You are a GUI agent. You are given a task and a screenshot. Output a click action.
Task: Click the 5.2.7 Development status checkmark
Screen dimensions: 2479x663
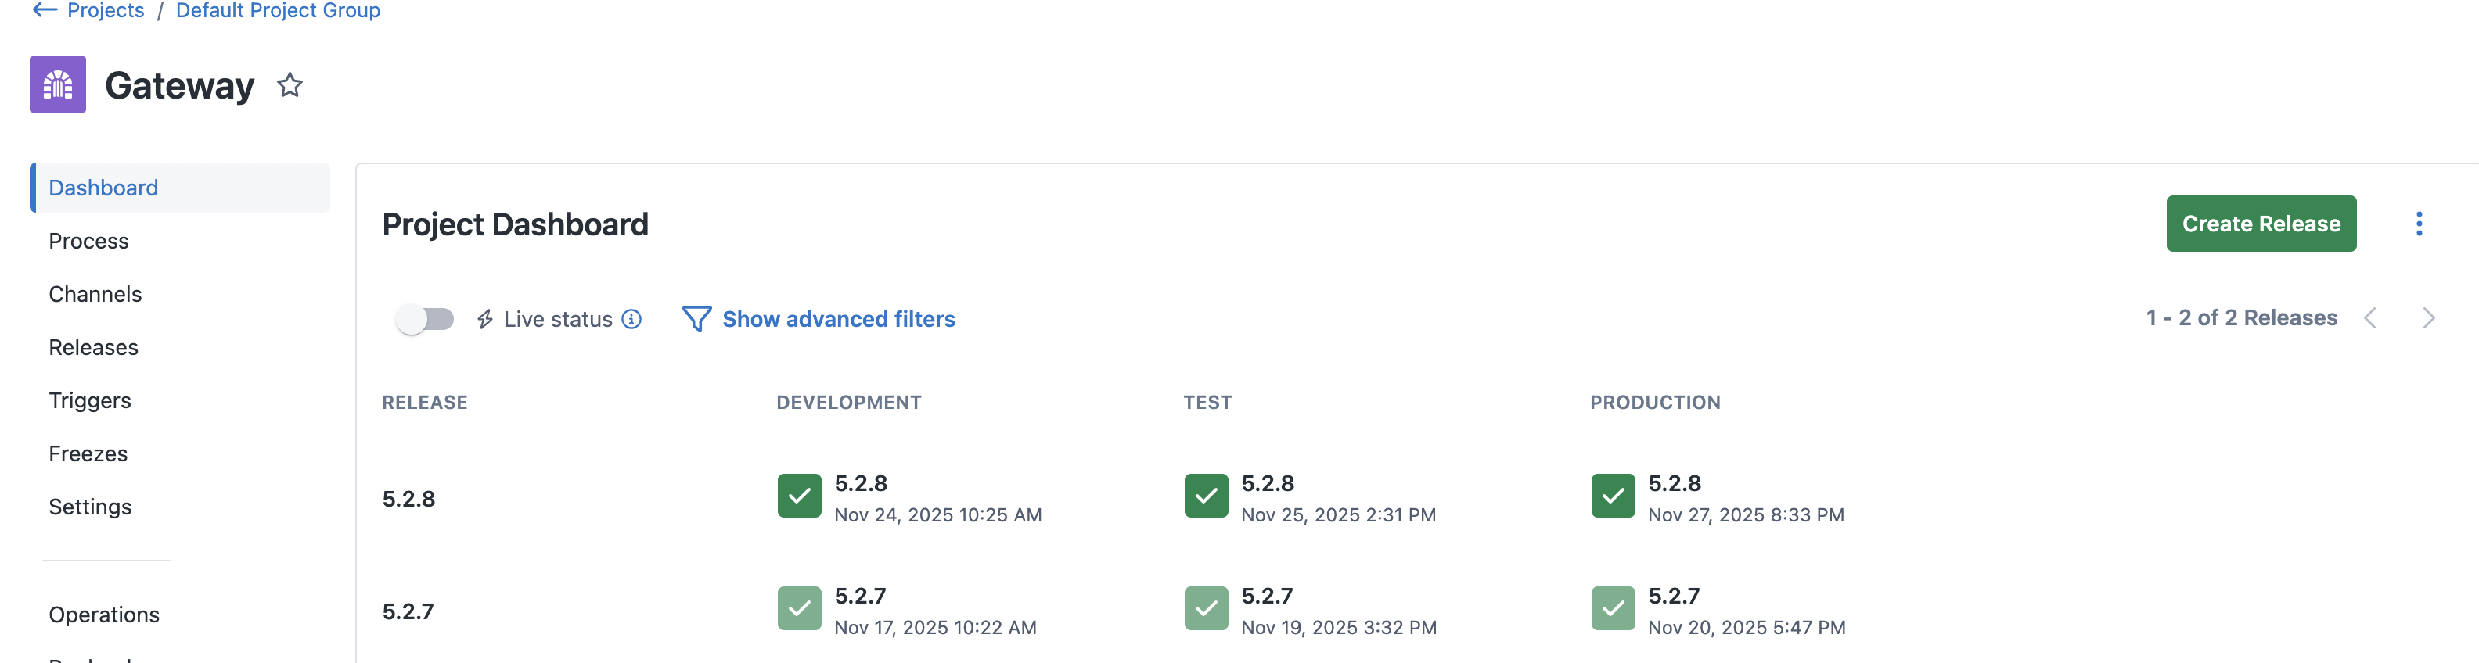point(799,608)
